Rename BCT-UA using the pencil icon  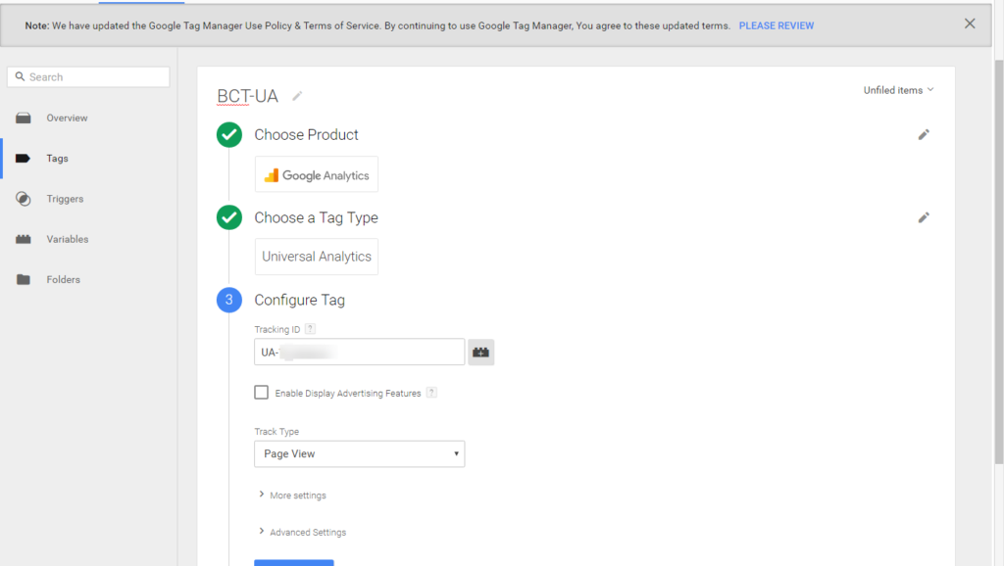[x=295, y=95]
